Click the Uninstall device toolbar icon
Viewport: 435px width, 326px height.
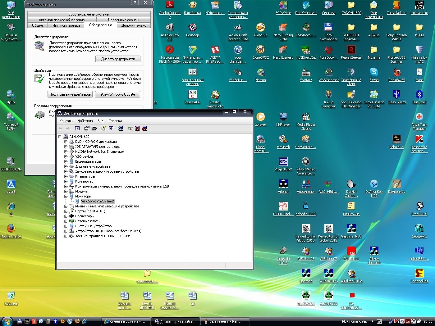137,128
